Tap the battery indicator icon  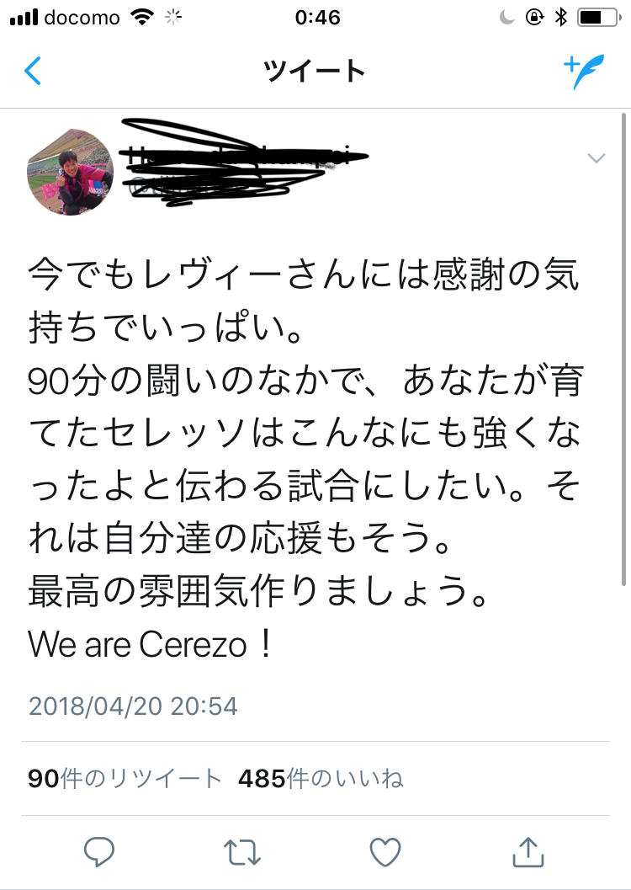point(601,17)
